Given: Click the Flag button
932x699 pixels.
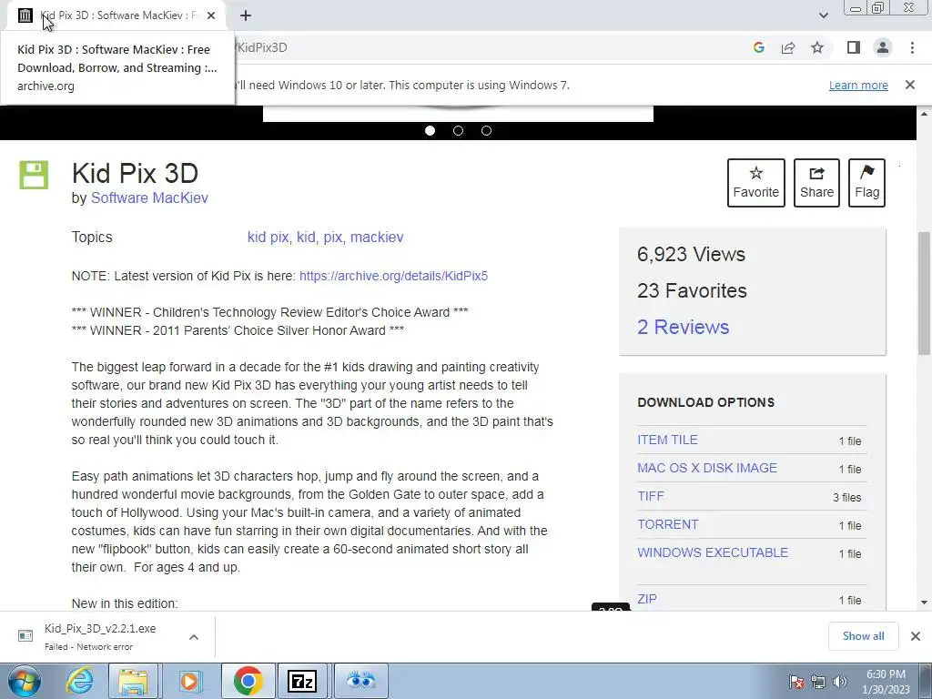Looking at the screenshot, I should point(866,182).
